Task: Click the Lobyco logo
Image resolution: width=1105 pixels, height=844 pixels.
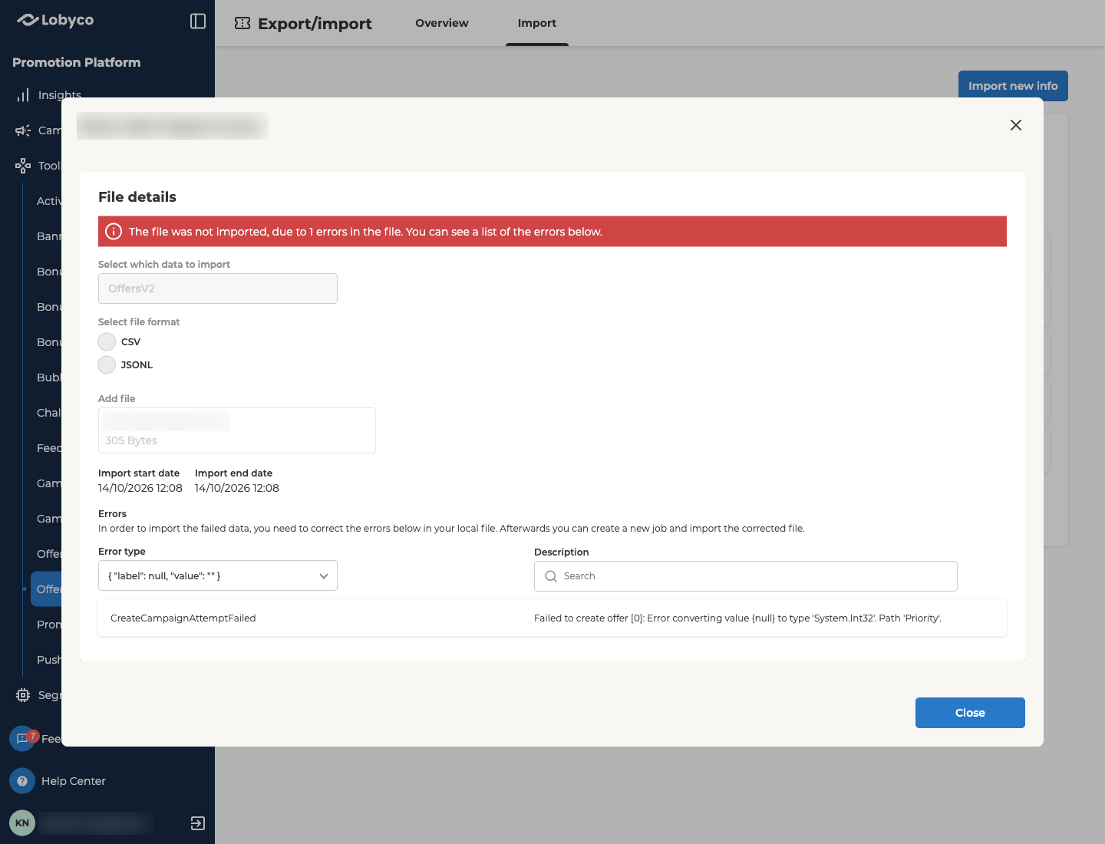Action: [55, 21]
